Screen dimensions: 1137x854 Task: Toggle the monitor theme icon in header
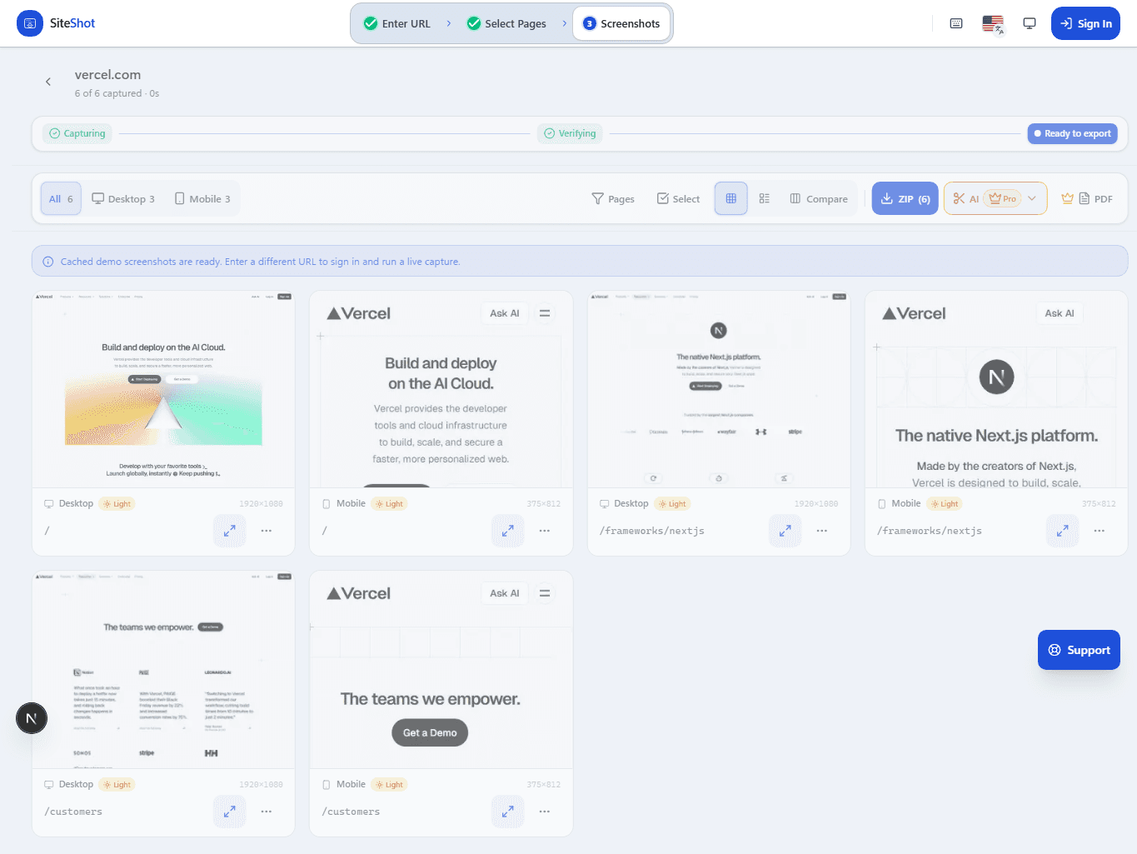(x=1030, y=23)
